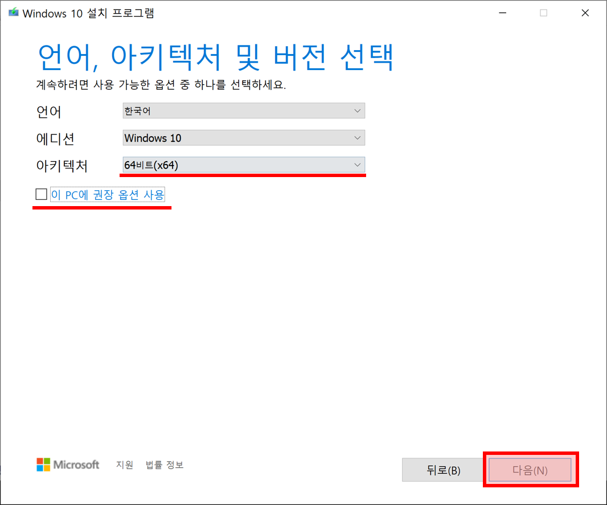Click the 에디션 label
607x505 pixels.
[x=55, y=139]
